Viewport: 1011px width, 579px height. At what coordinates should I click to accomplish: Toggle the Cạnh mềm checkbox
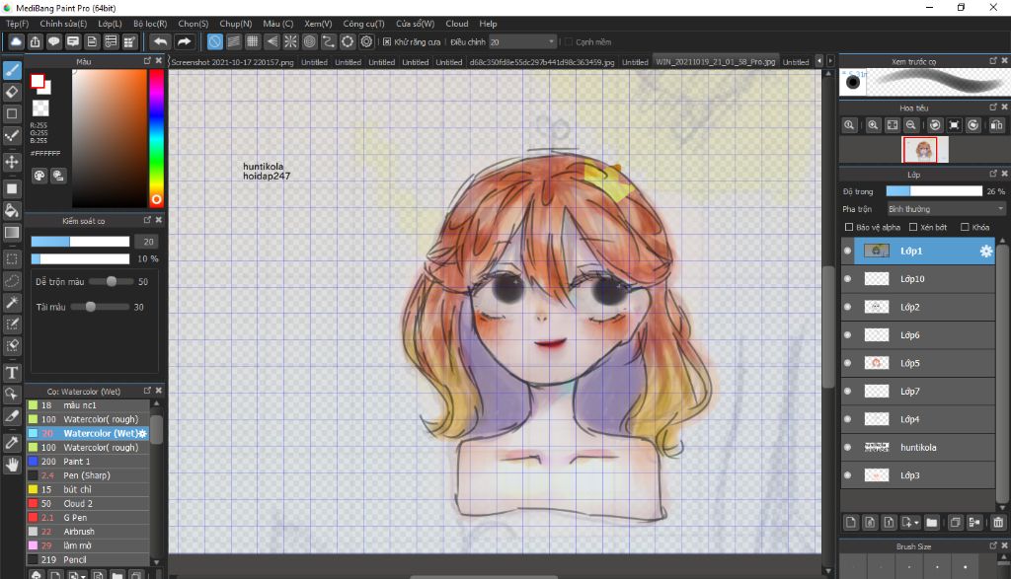(x=569, y=41)
